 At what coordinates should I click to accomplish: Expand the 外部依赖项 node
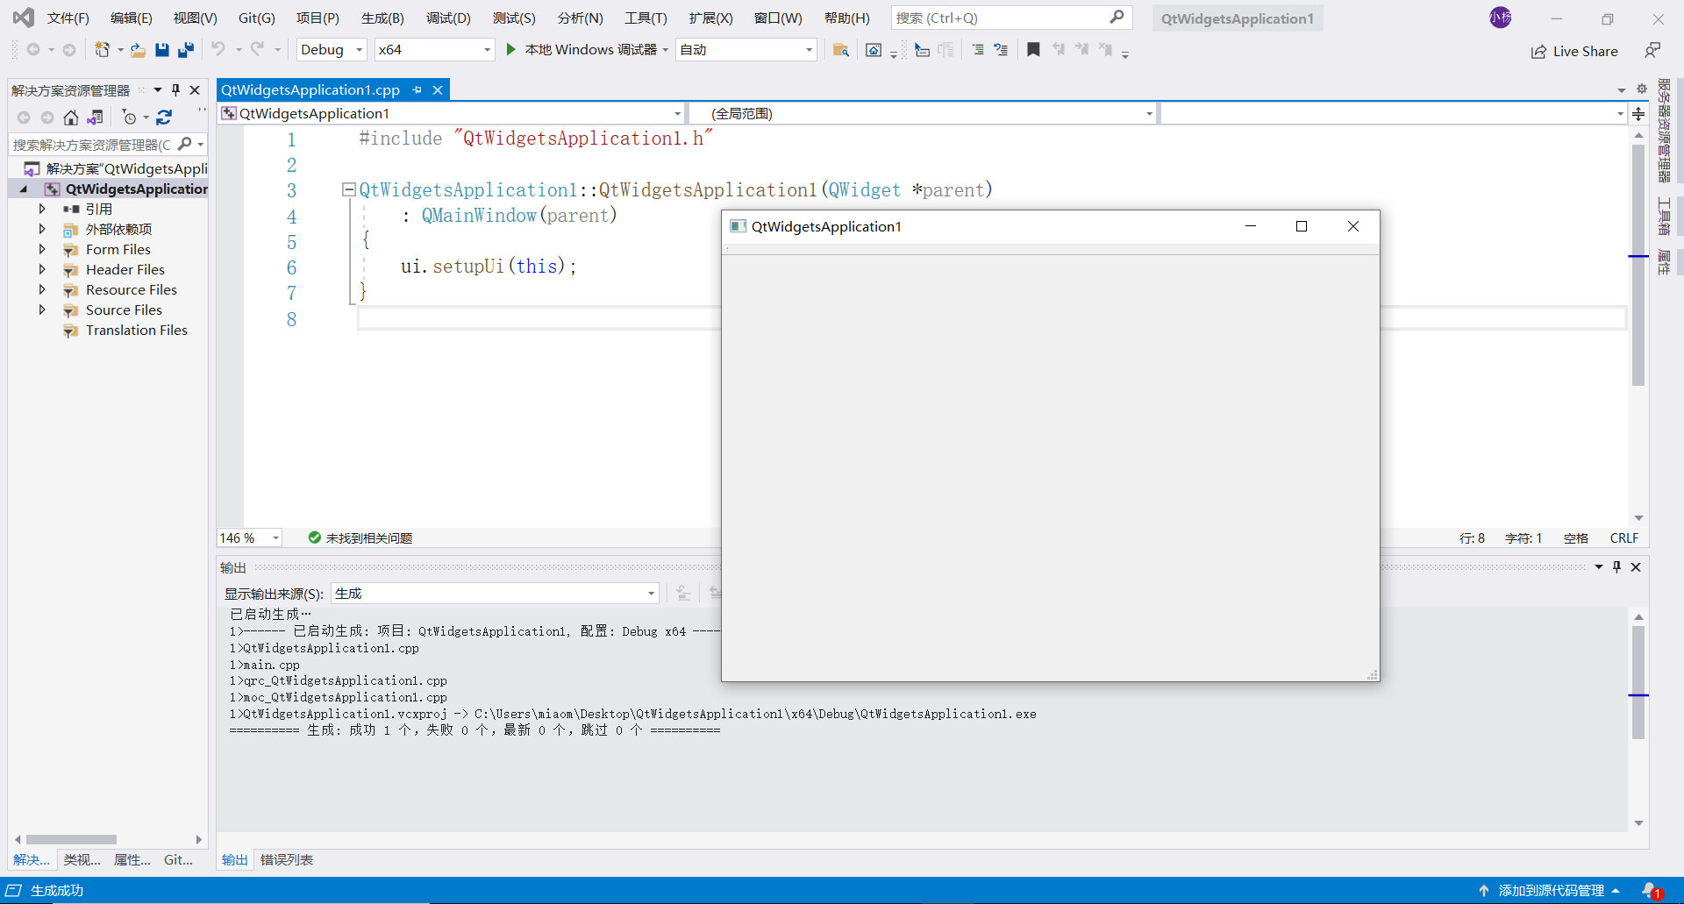point(42,229)
